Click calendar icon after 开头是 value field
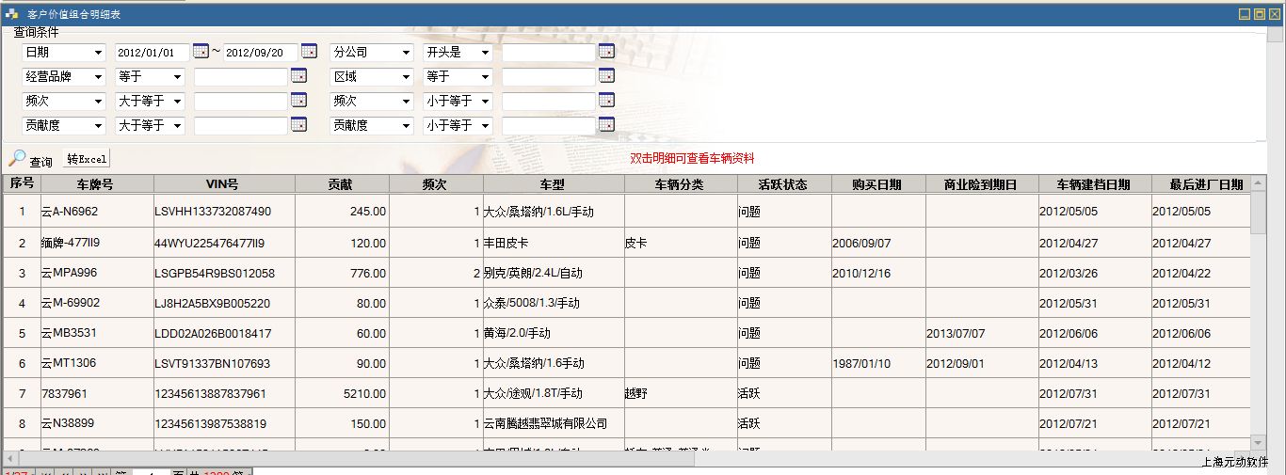1286x475 pixels. 606,51
